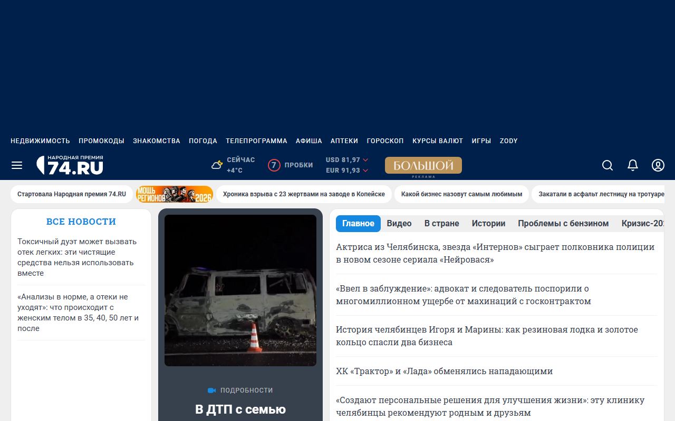Open headline В ДТП с семью

pos(240,409)
